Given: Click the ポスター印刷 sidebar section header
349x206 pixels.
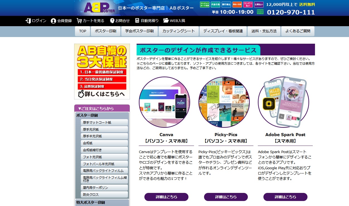Looking at the screenshot, I should 102,115.
